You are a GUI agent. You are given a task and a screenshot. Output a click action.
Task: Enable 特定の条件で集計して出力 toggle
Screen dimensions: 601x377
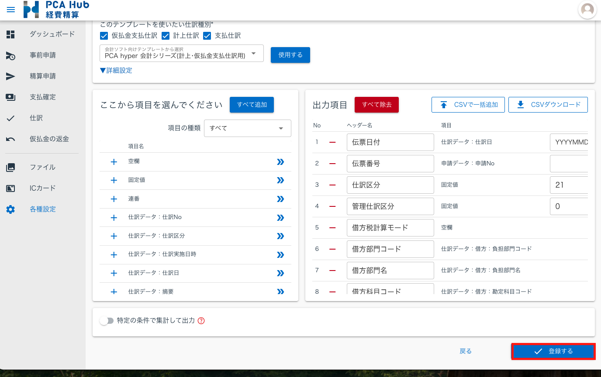[107, 321]
